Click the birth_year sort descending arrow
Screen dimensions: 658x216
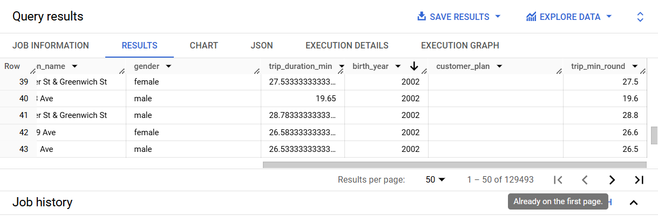[414, 66]
